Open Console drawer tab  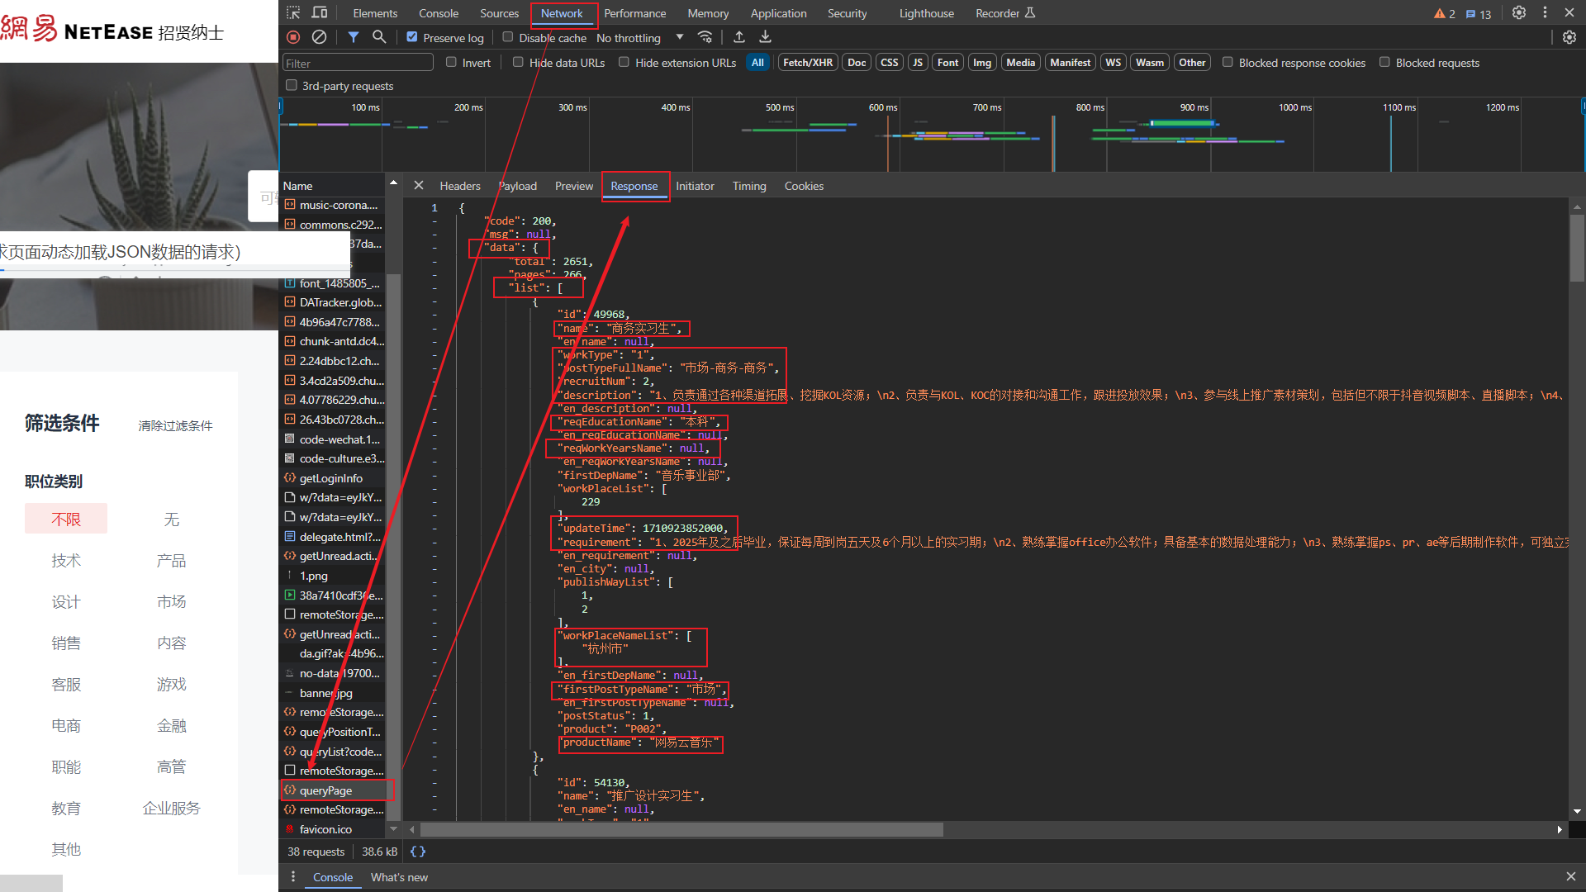tap(333, 877)
